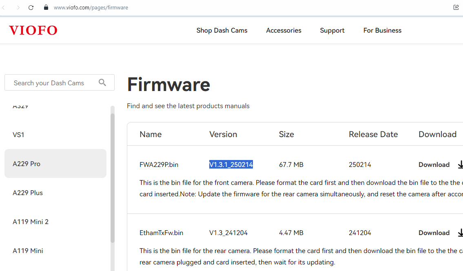Open the Support menu

click(x=332, y=31)
